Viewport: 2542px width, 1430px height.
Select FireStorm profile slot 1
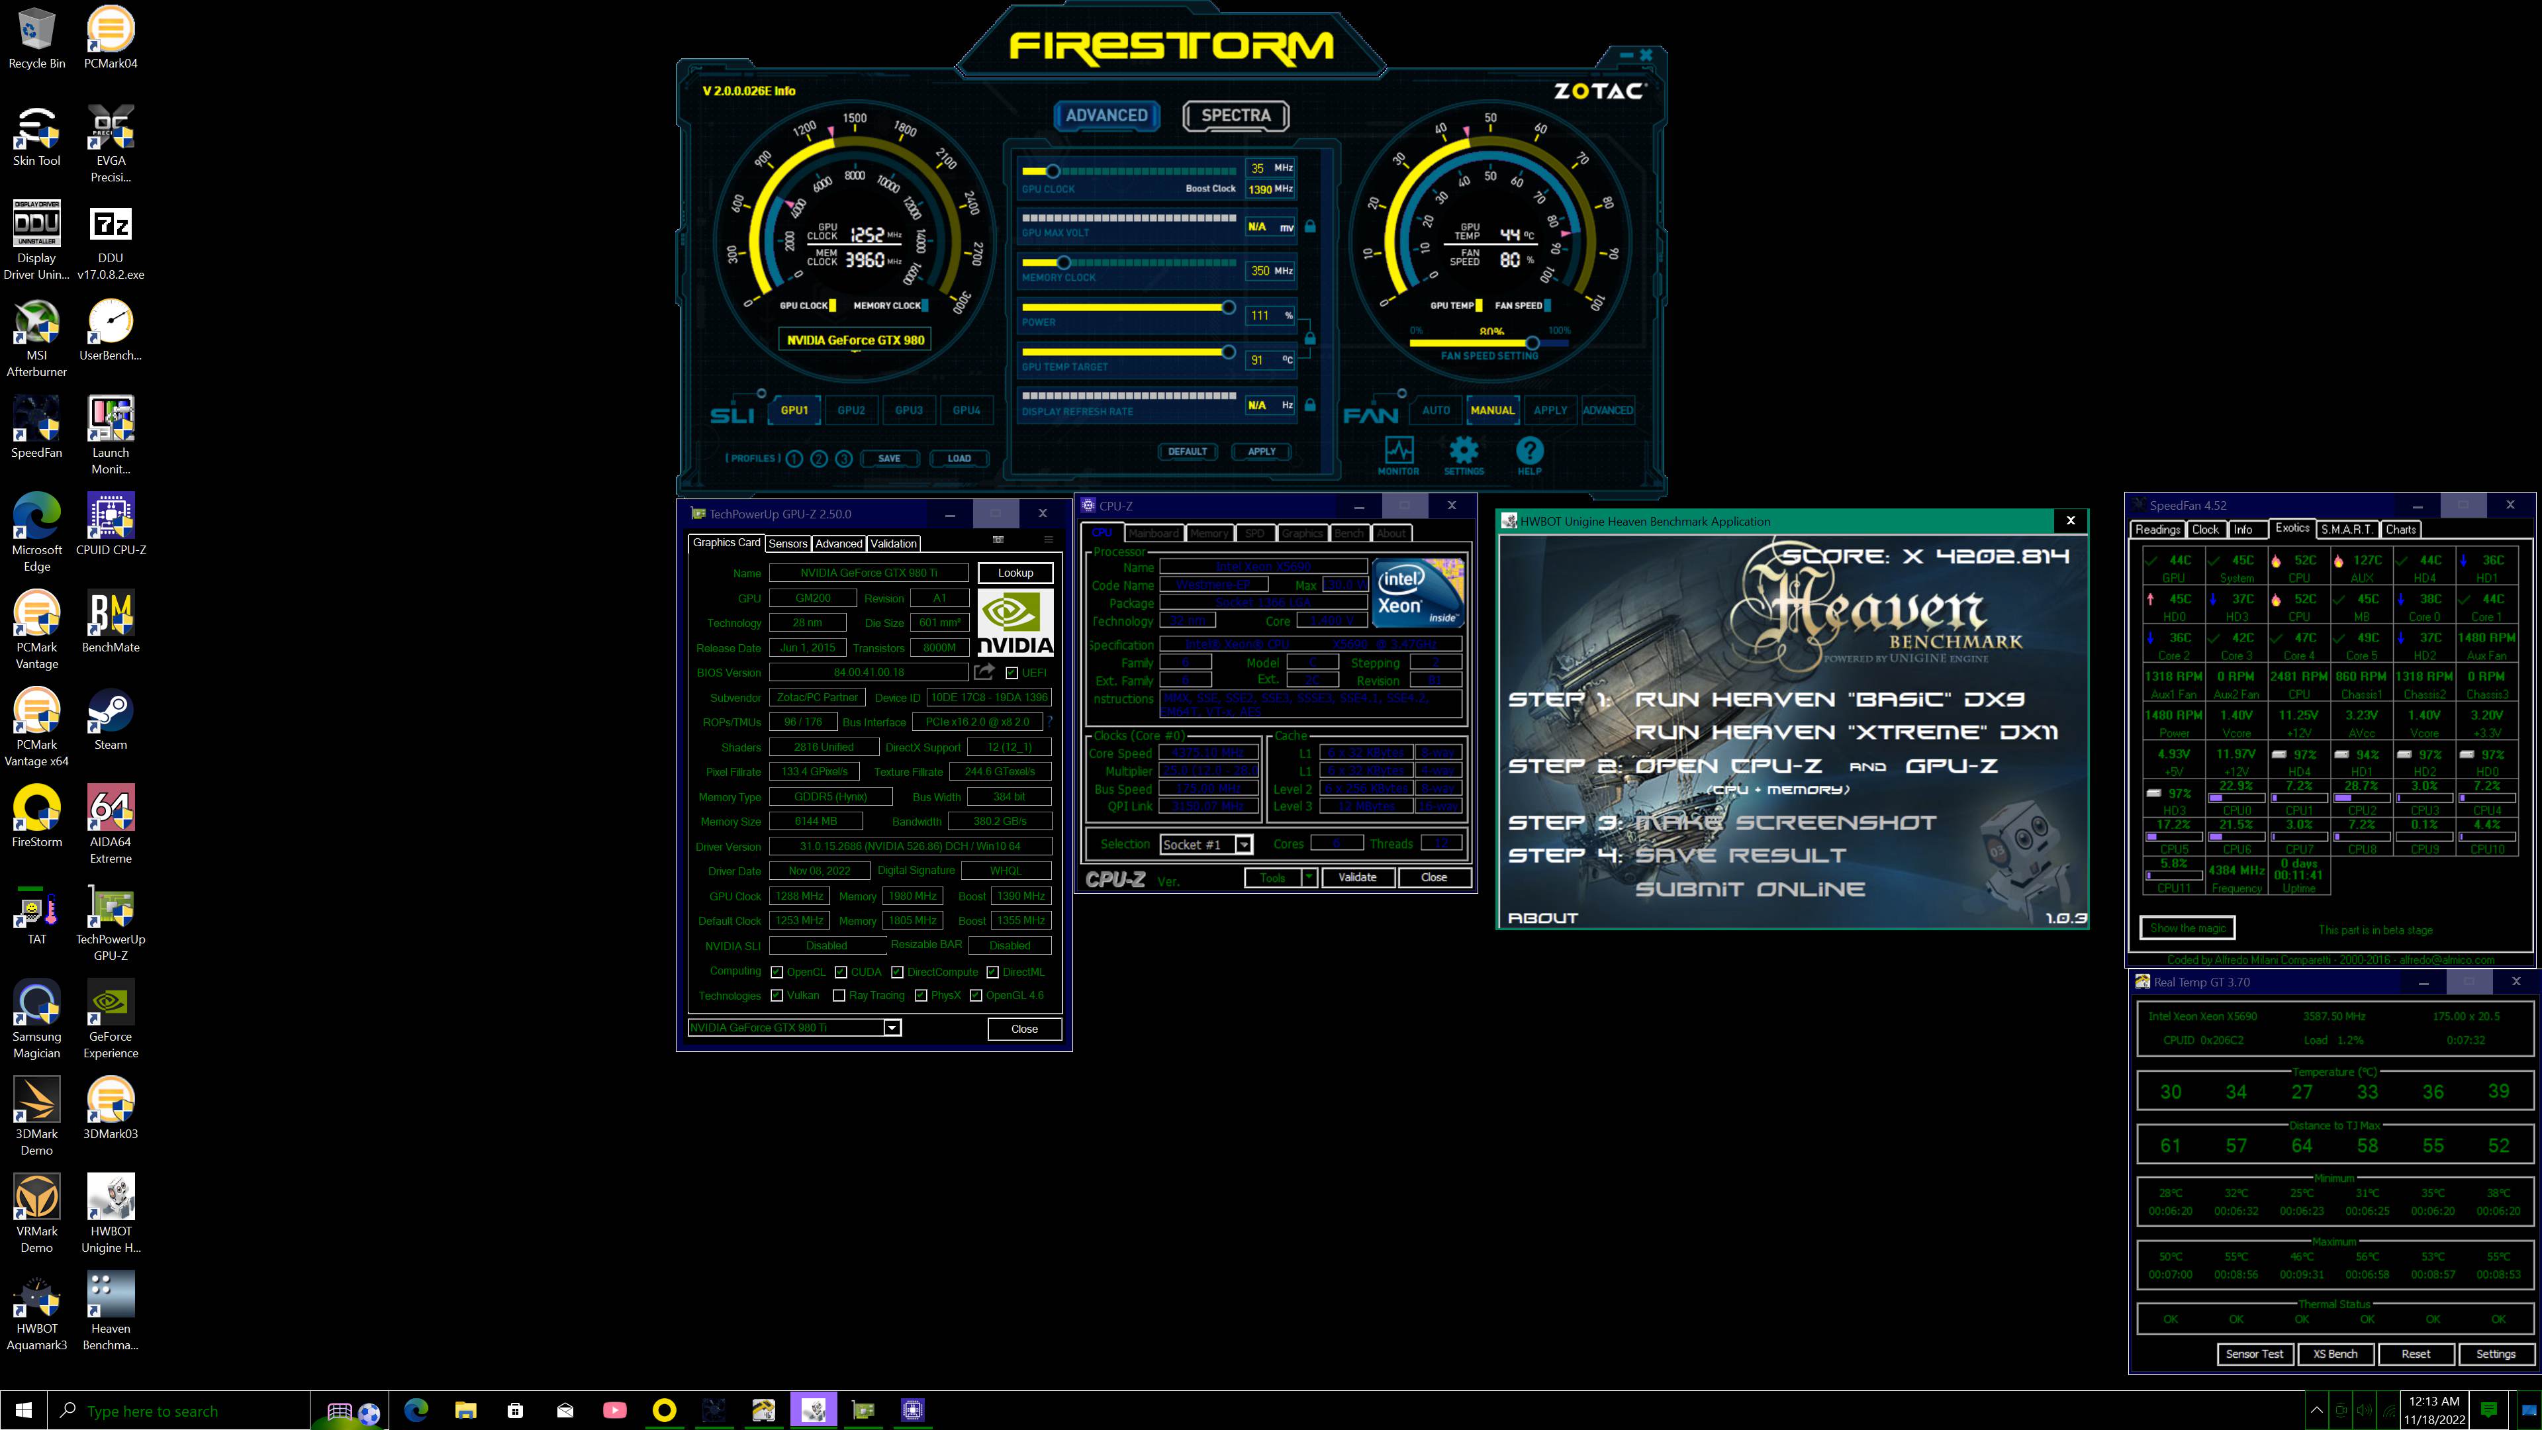tap(794, 458)
